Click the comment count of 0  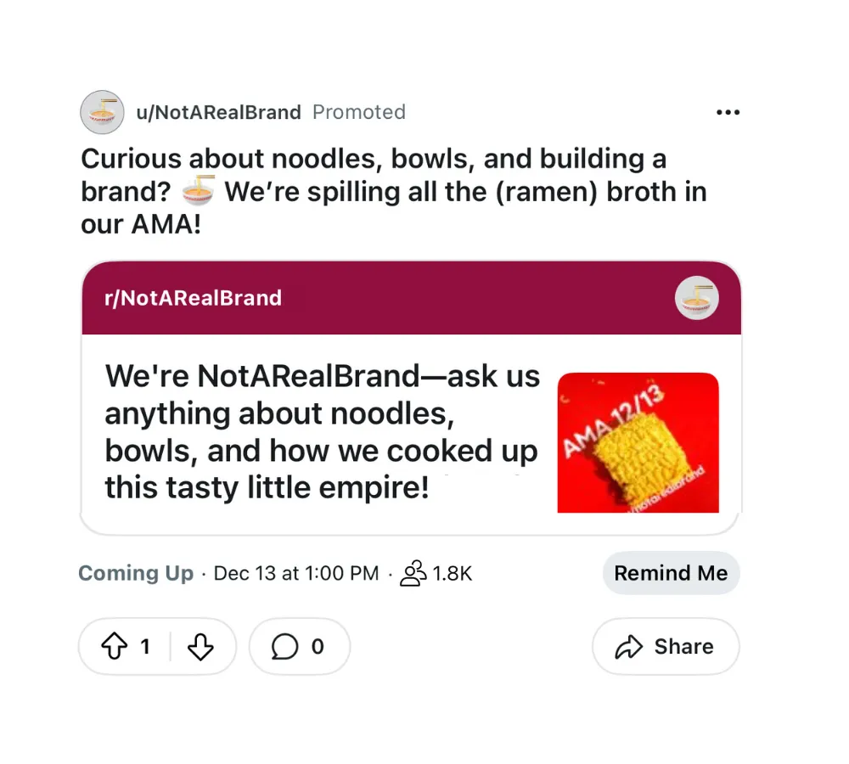[x=318, y=647]
